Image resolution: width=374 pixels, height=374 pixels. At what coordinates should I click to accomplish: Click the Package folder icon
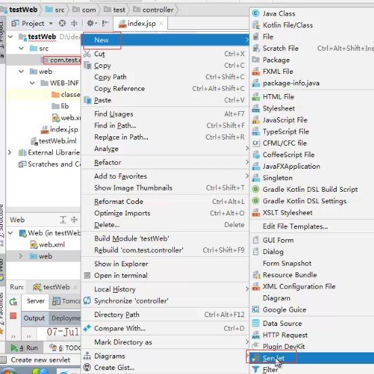point(256,60)
